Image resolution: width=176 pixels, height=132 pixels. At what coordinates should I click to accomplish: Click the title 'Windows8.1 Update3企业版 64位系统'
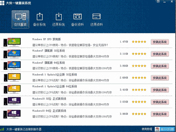click(x=55, y=87)
